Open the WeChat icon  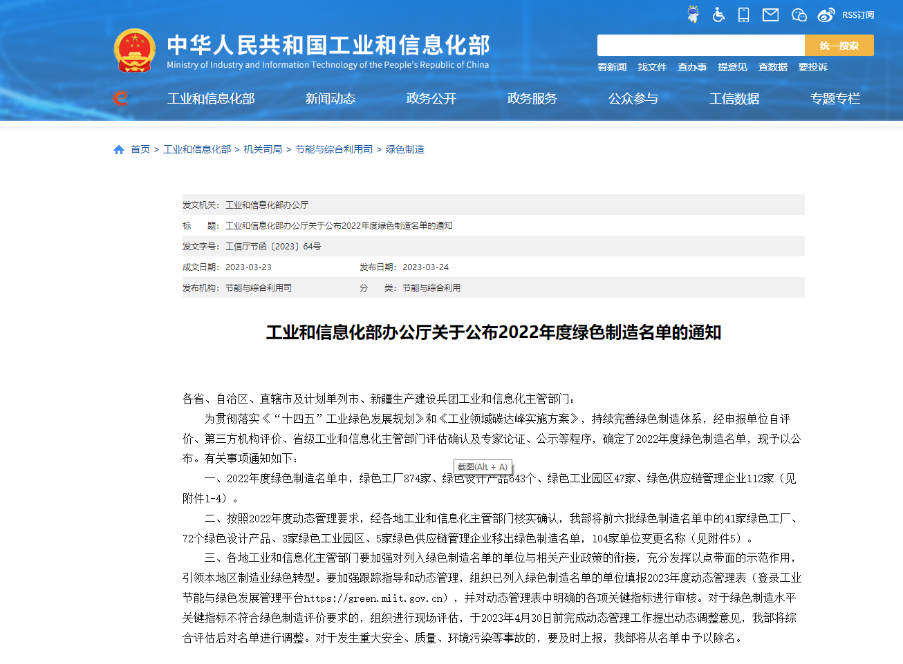tap(799, 15)
